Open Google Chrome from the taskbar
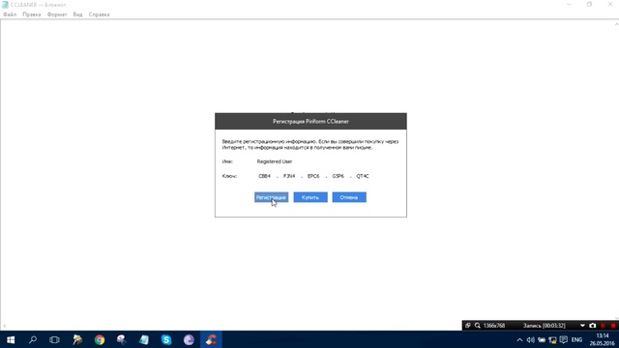 click(100, 339)
